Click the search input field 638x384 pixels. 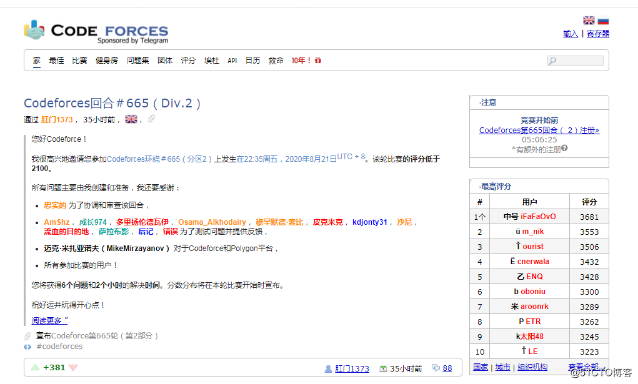coord(576,61)
